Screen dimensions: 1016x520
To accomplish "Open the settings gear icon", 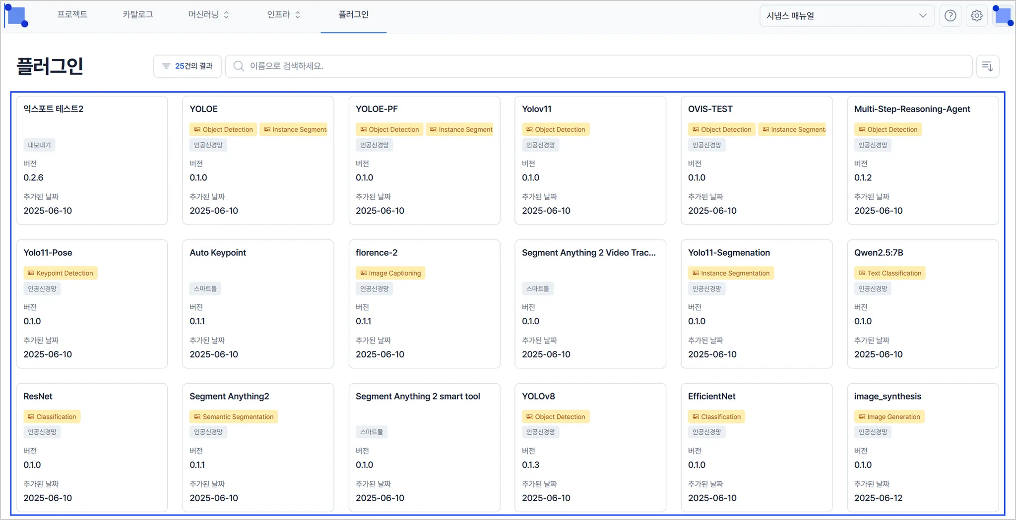I will (976, 16).
